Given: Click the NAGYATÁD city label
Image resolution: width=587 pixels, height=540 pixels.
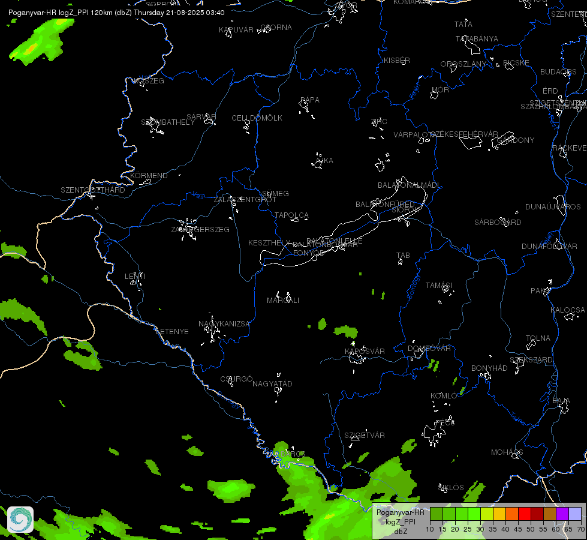Looking at the screenshot, I should [x=272, y=384].
